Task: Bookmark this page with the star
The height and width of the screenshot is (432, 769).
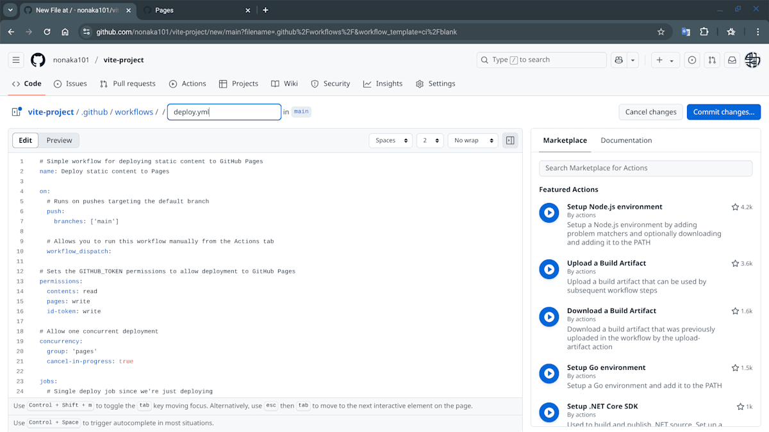Action: coord(661,31)
